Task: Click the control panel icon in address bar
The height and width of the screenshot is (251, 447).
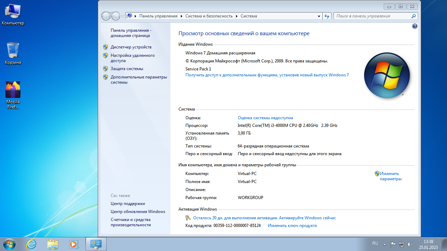Action: pyautogui.click(x=129, y=16)
